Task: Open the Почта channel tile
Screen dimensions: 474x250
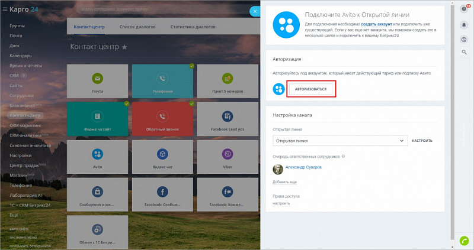Action: (97, 81)
